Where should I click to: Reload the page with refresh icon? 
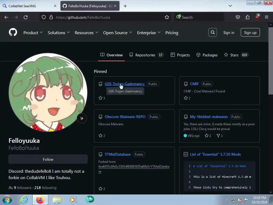[x=26, y=17]
